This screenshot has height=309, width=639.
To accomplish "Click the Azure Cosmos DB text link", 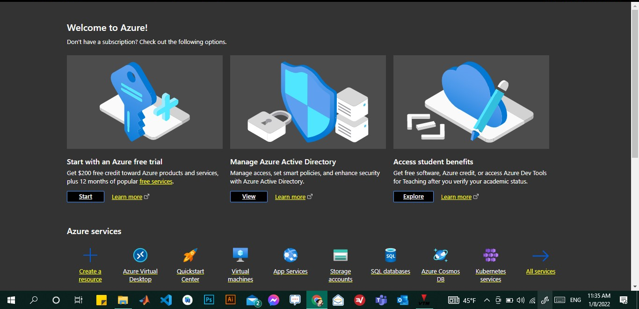I will [x=441, y=275].
